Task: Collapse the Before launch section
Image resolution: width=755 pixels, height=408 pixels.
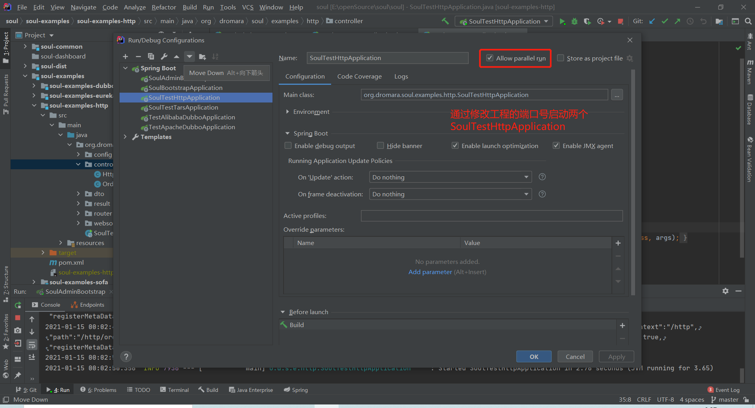Action: (283, 312)
